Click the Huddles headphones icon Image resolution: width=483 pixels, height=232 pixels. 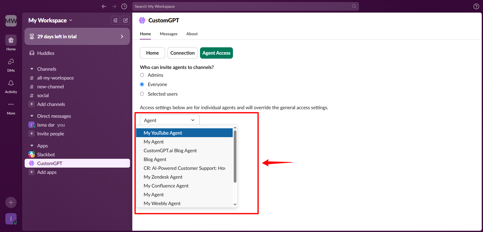(32, 53)
